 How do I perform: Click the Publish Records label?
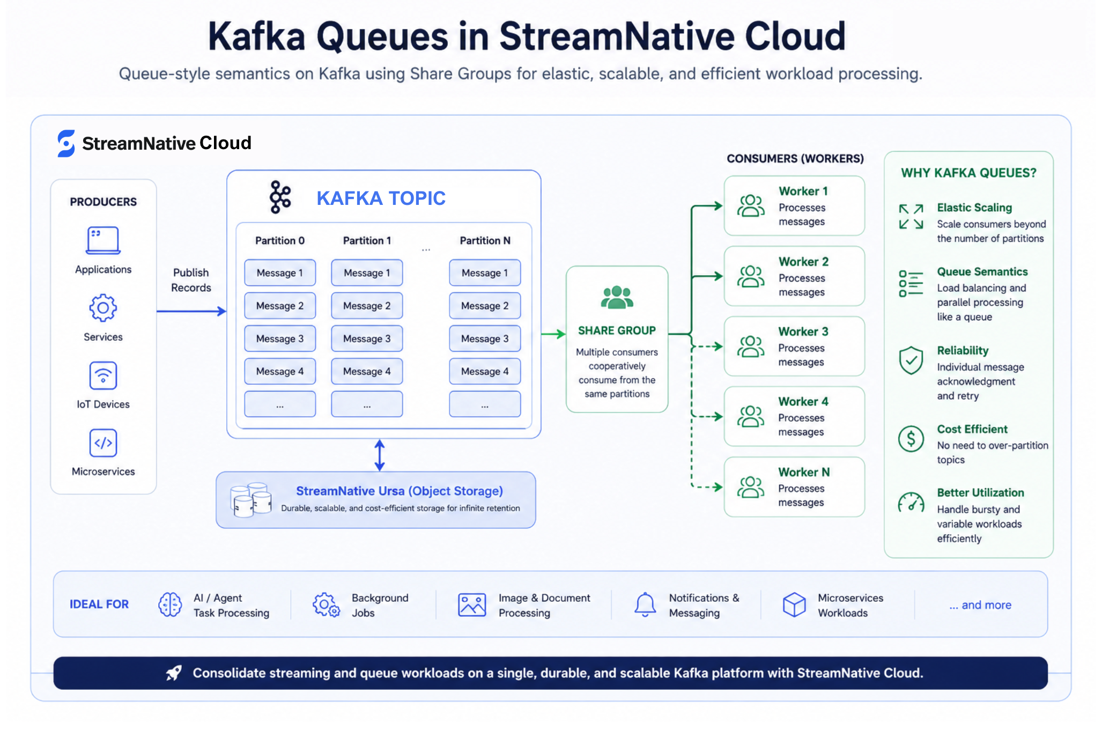click(191, 280)
